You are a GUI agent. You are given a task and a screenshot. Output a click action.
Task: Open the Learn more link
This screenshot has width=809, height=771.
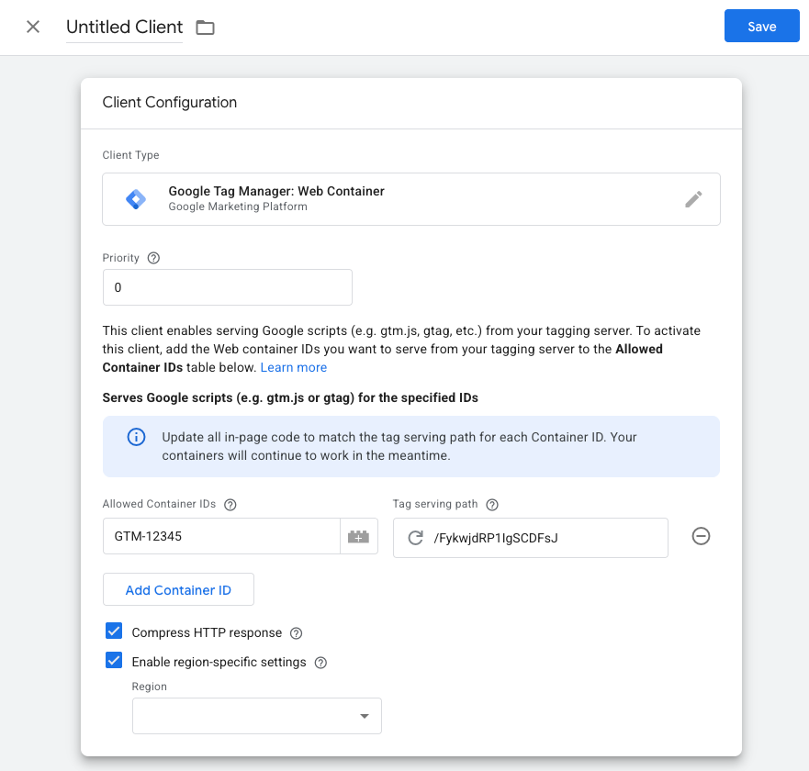click(x=294, y=367)
